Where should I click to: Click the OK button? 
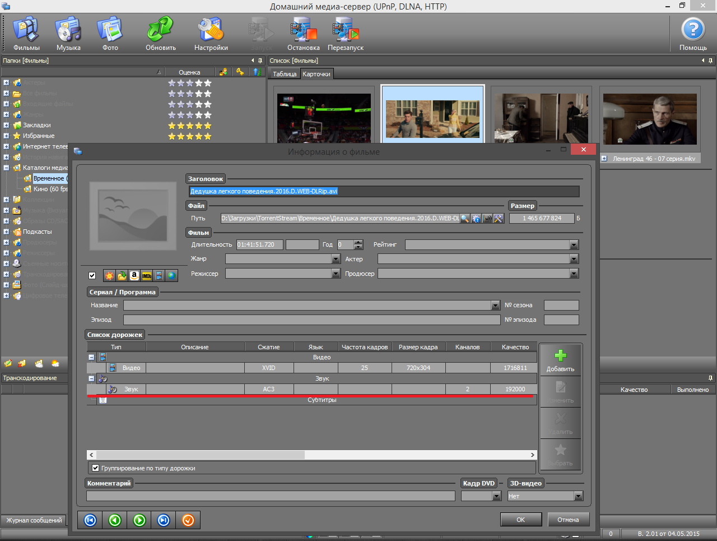pos(520,520)
